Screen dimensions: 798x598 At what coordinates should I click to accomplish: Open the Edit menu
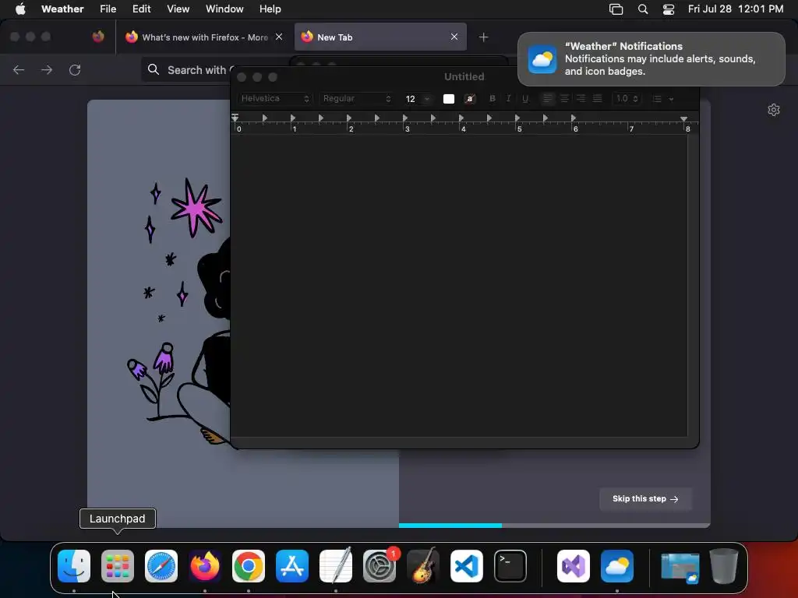click(x=142, y=9)
